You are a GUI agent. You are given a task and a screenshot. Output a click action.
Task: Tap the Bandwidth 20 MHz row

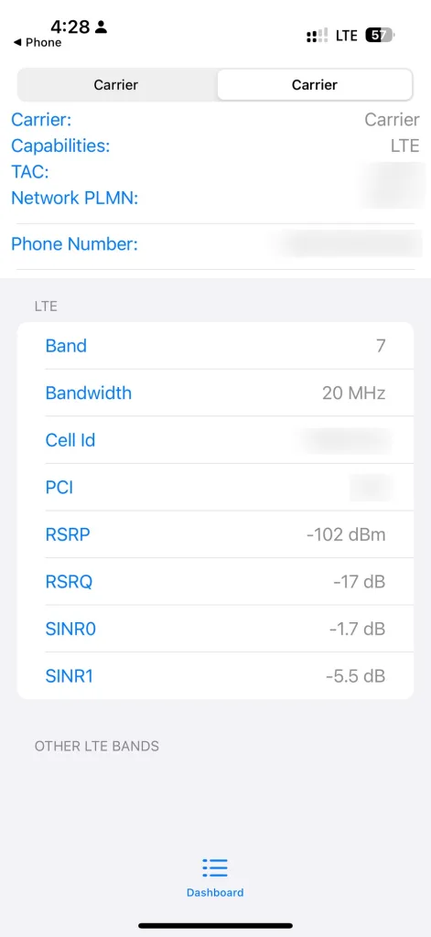215,393
